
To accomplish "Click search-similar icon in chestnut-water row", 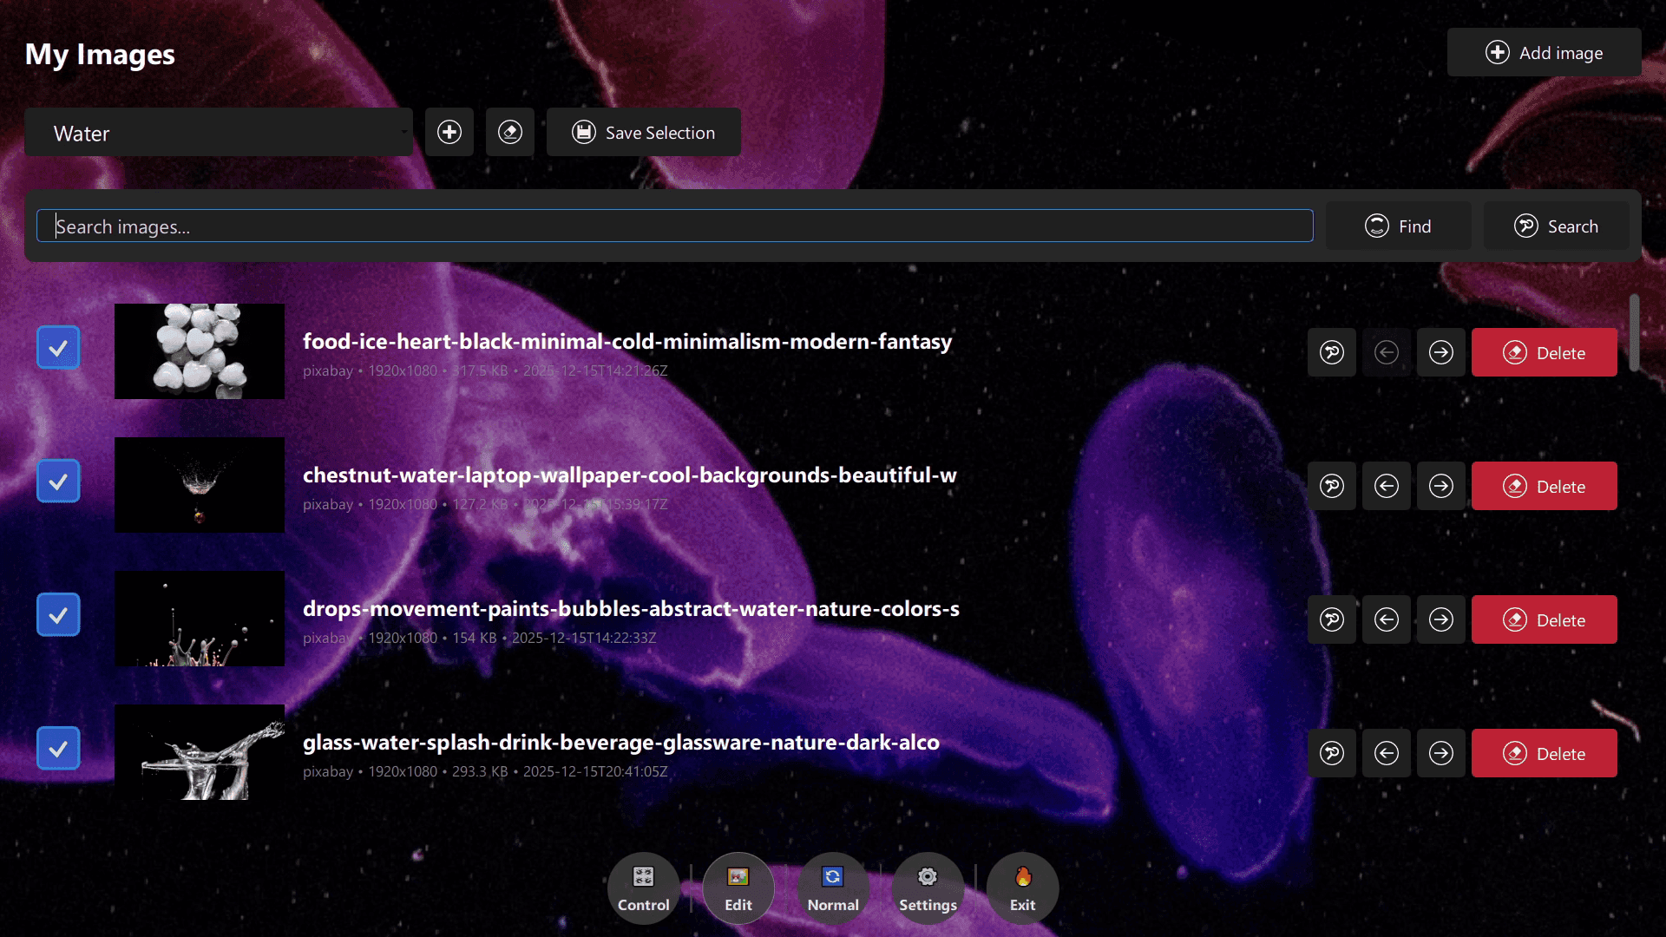I will click(1332, 486).
